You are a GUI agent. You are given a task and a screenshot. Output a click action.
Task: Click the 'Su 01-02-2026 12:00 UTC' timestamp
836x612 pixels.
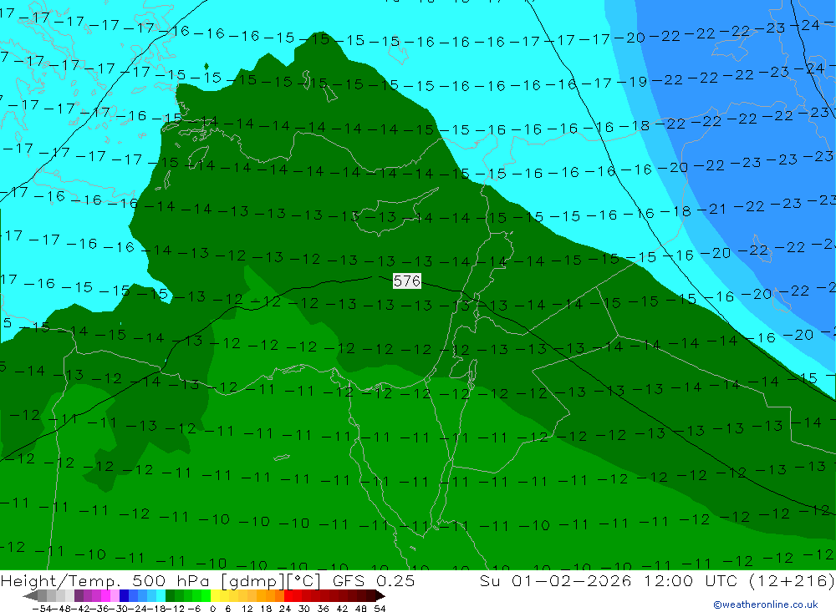(608, 580)
